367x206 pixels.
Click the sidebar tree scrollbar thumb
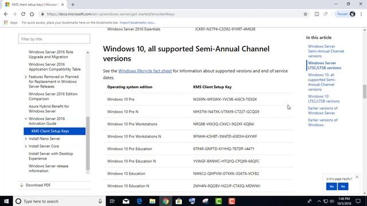[x=88, y=143]
